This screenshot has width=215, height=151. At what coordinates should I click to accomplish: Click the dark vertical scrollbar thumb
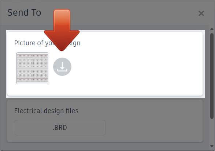[x=212, y=76]
